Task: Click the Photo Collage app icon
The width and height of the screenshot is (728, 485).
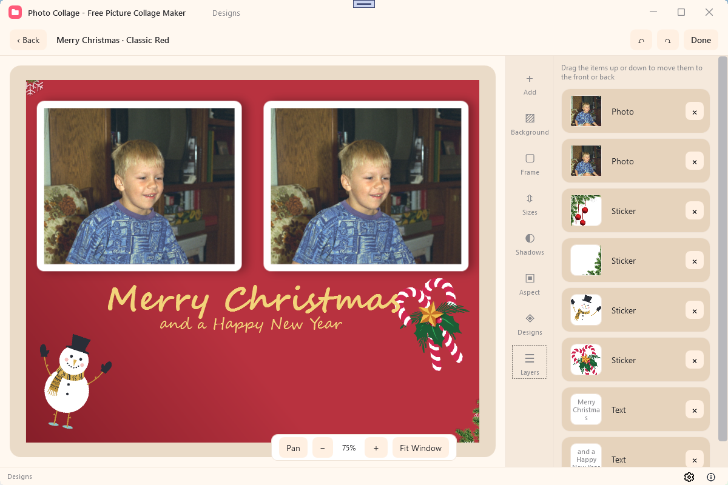Action: (15, 12)
